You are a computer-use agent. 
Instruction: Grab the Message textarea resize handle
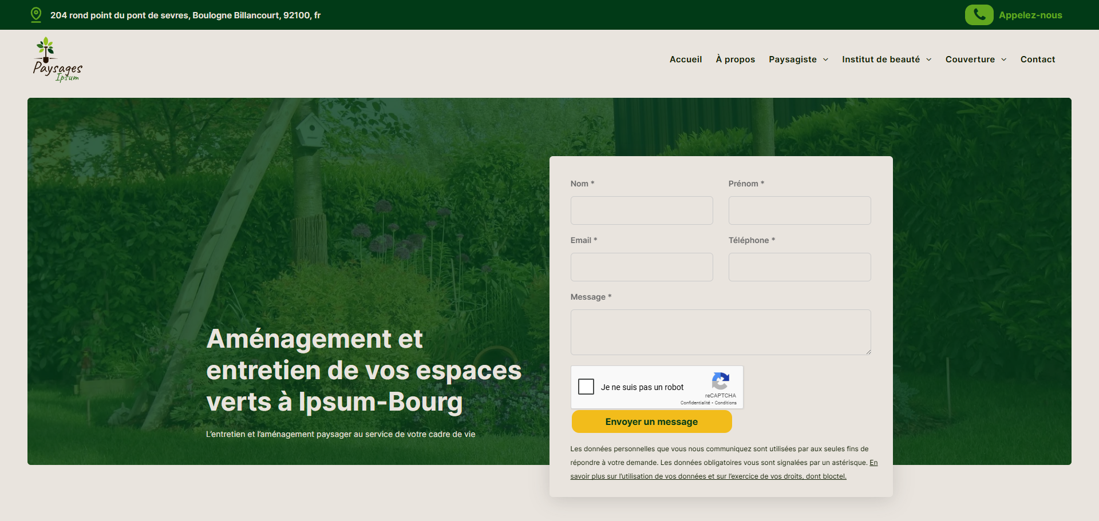868,352
